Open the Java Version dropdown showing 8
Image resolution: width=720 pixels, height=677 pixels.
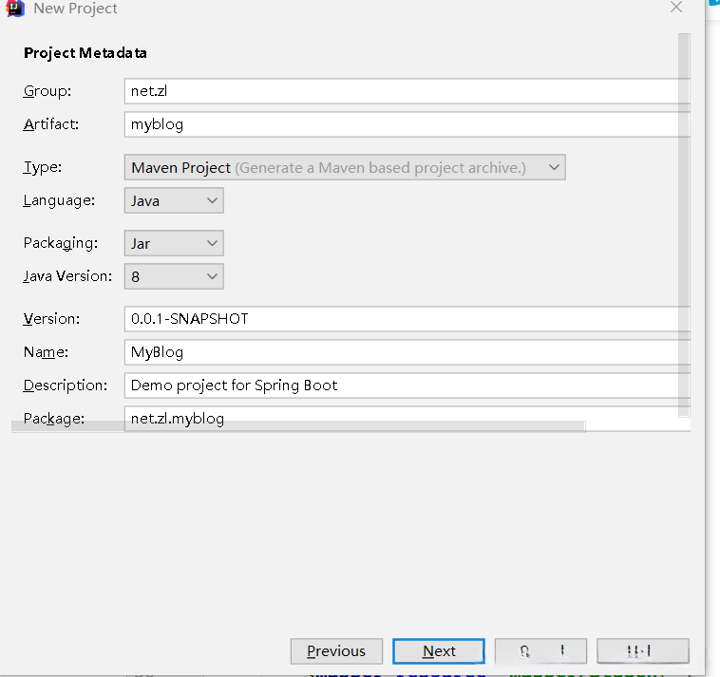[x=174, y=276]
